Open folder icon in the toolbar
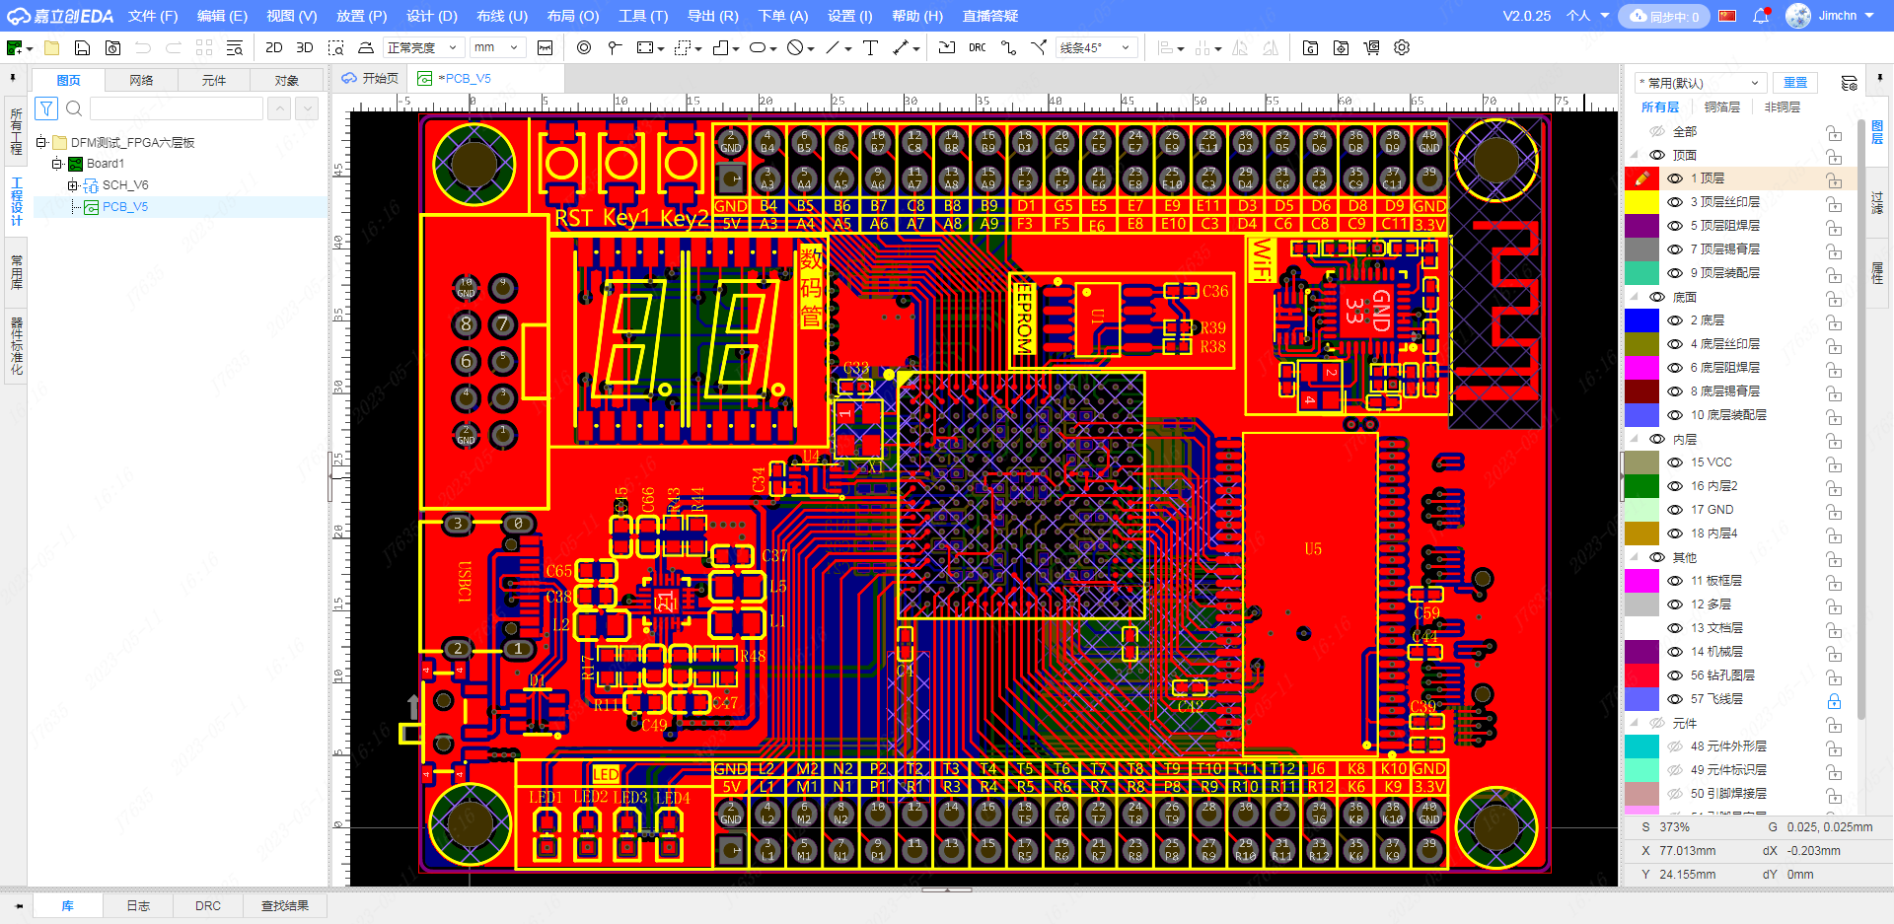Screen dimensions: 1894x924 [52, 47]
